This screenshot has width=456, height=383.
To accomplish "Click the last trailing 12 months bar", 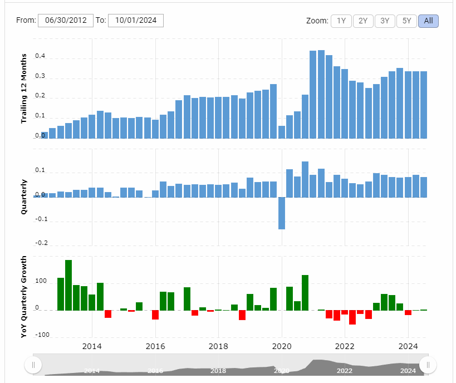I will coord(424,105).
